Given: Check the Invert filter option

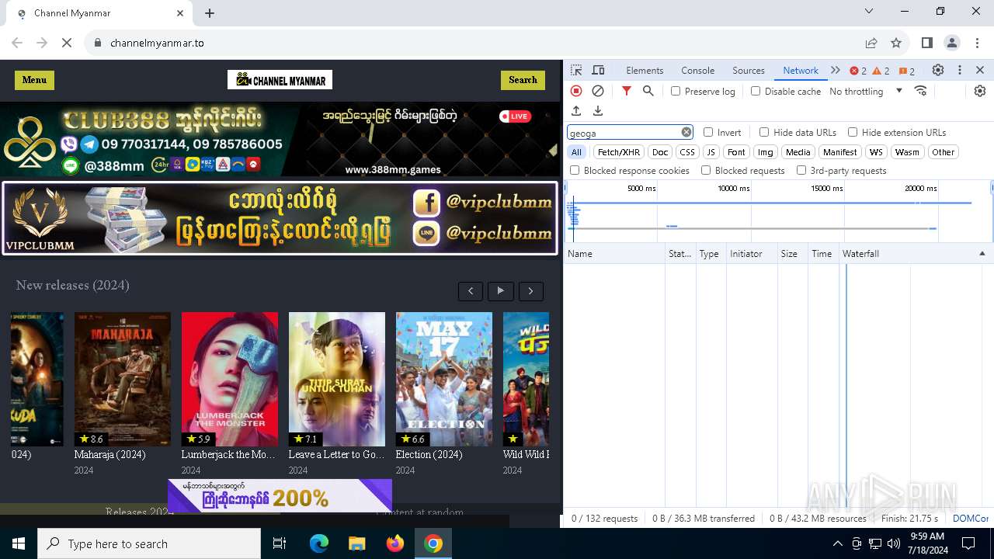Looking at the screenshot, I should 708,132.
